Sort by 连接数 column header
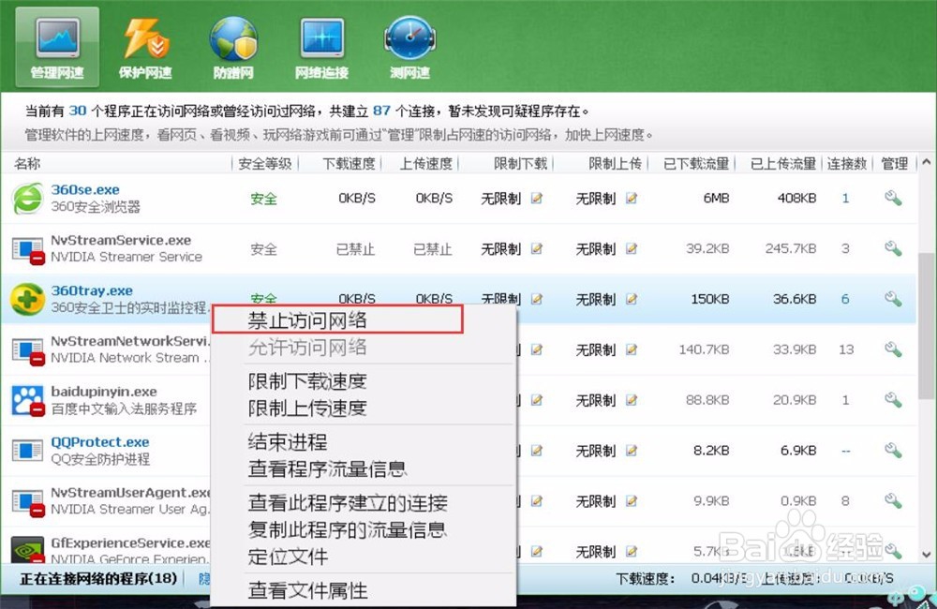 (x=847, y=163)
